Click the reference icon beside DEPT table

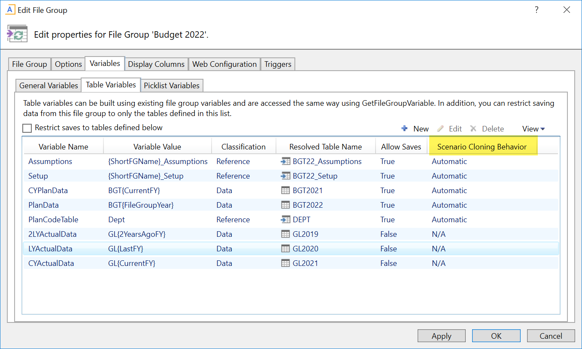(285, 220)
